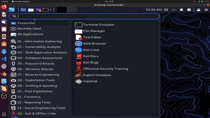Viewport: 210px width, 118px height.
Task: Select the 08 - Exploitation Tools icon
Action: pyautogui.click(x=13, y=80)
